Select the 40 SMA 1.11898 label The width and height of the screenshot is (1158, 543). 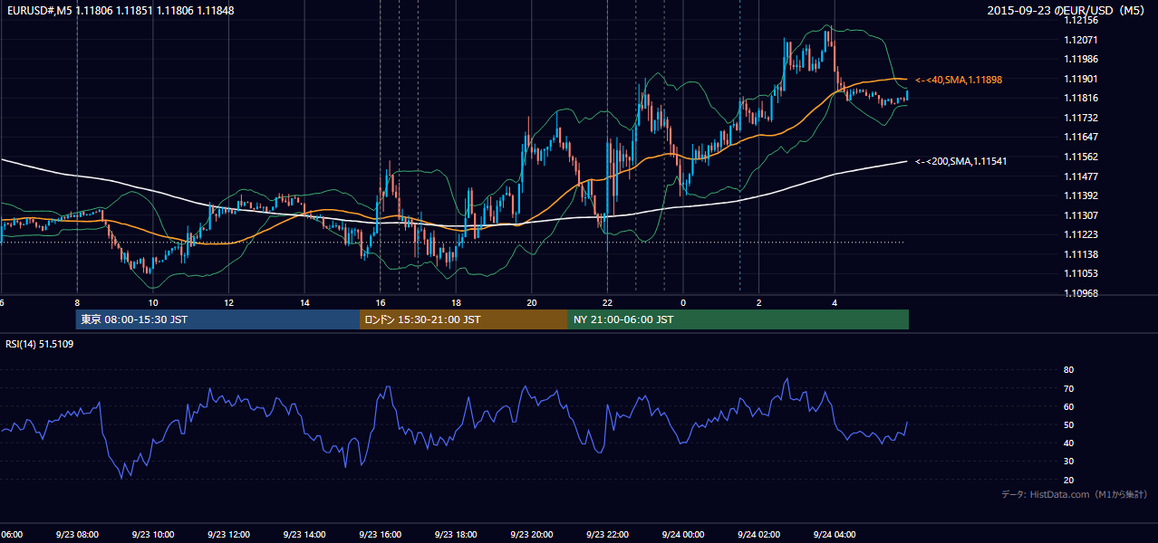(959, 80)
